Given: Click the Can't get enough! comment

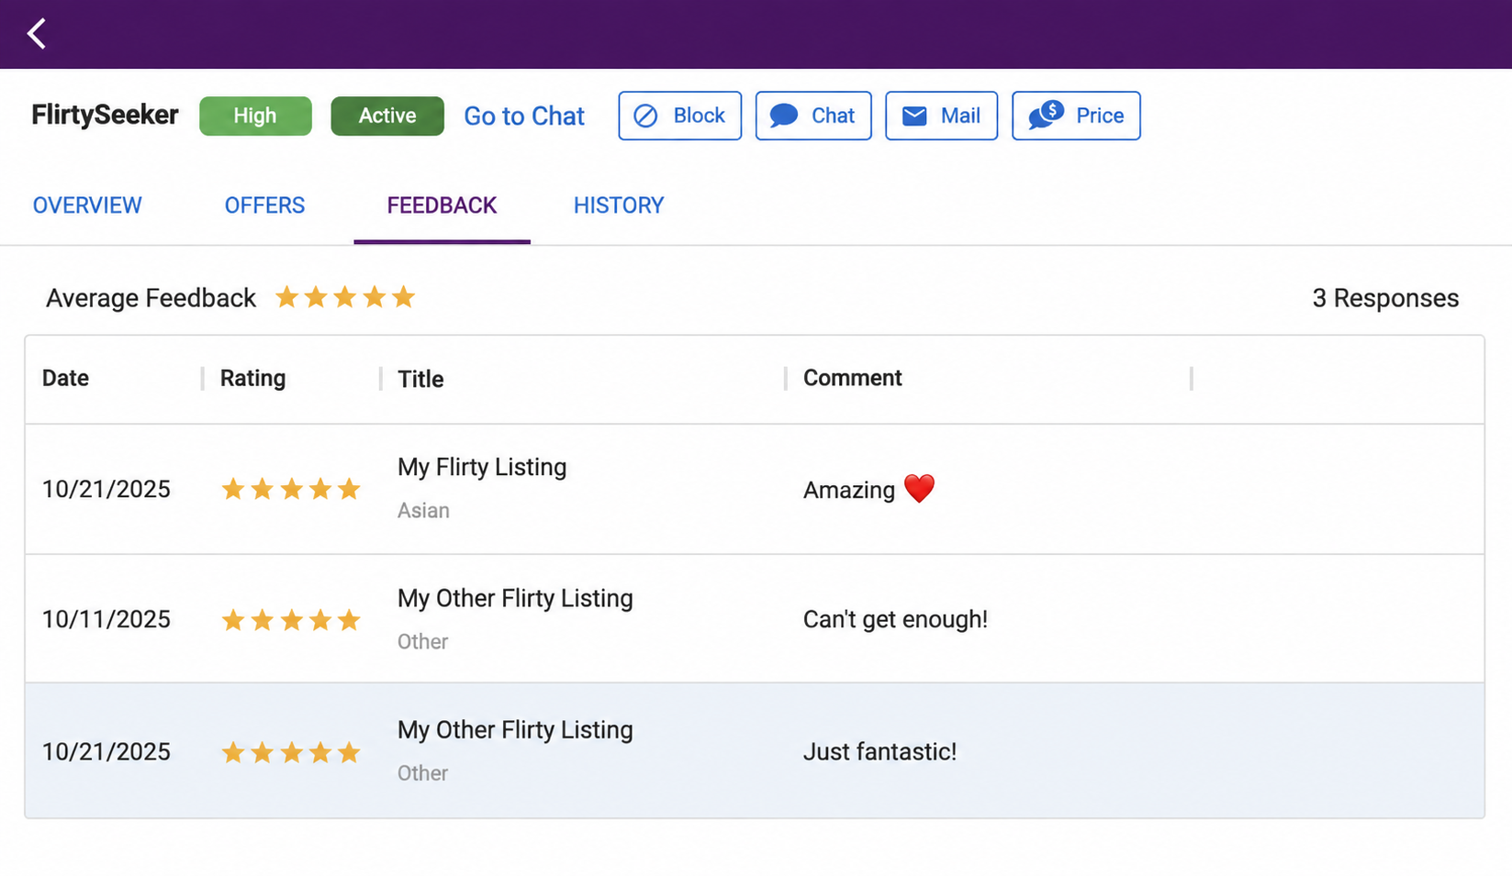Looking at the screenshot, I should 895,619.
